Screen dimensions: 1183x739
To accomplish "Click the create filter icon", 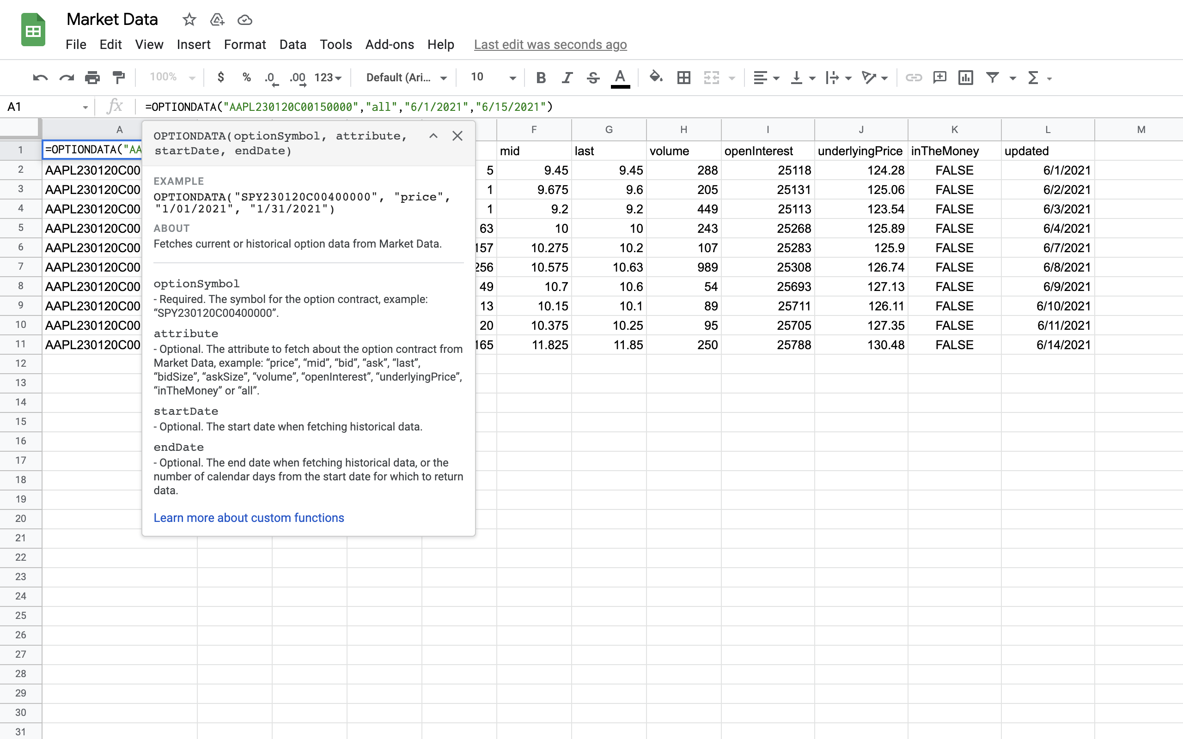I will (992, 78).
